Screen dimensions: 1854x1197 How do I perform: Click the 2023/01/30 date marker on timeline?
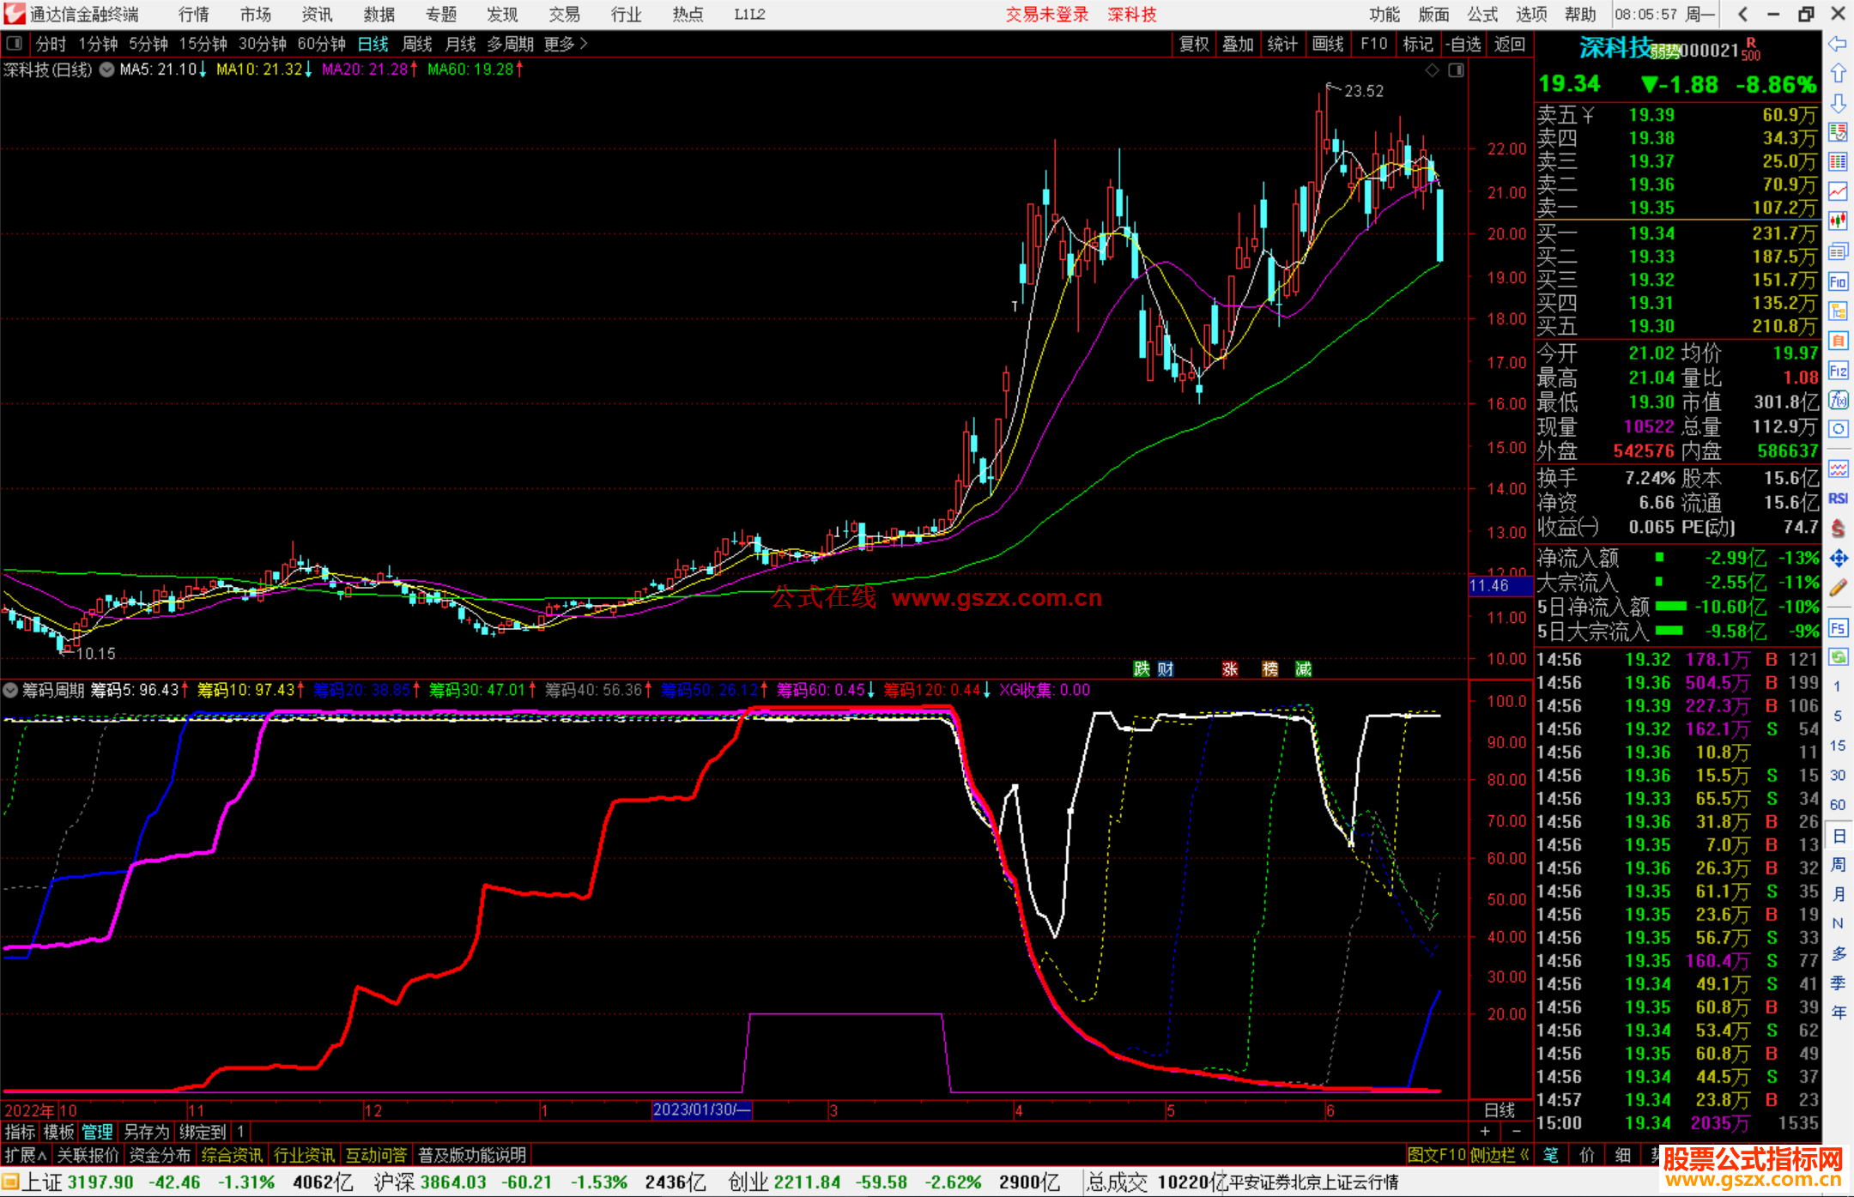click(x=701, y=1109)
